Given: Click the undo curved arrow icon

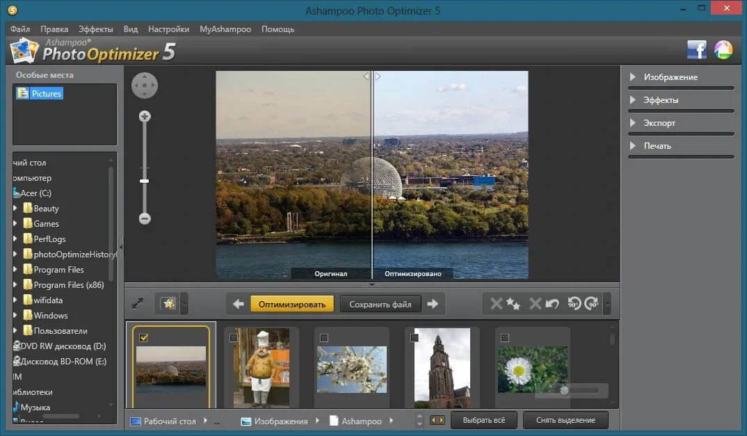Looking at the screenshot, I should click(552, 304).
